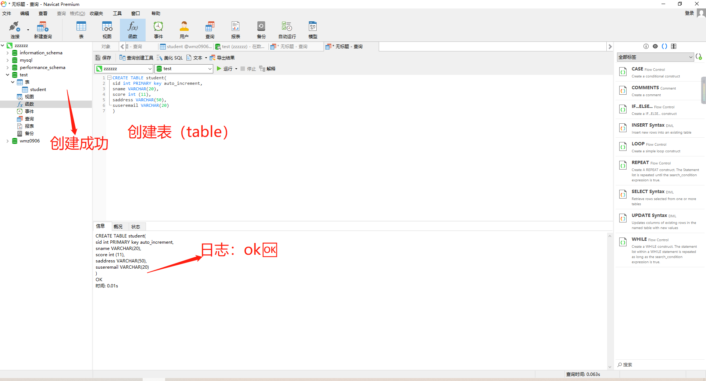Click Export Result (导出结果)

pos(222,58)
